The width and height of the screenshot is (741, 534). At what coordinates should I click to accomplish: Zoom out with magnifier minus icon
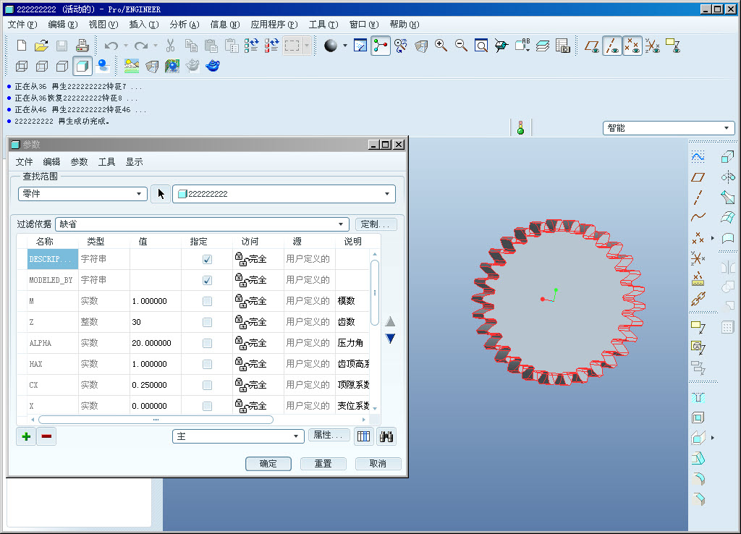(x=461, y=46)
